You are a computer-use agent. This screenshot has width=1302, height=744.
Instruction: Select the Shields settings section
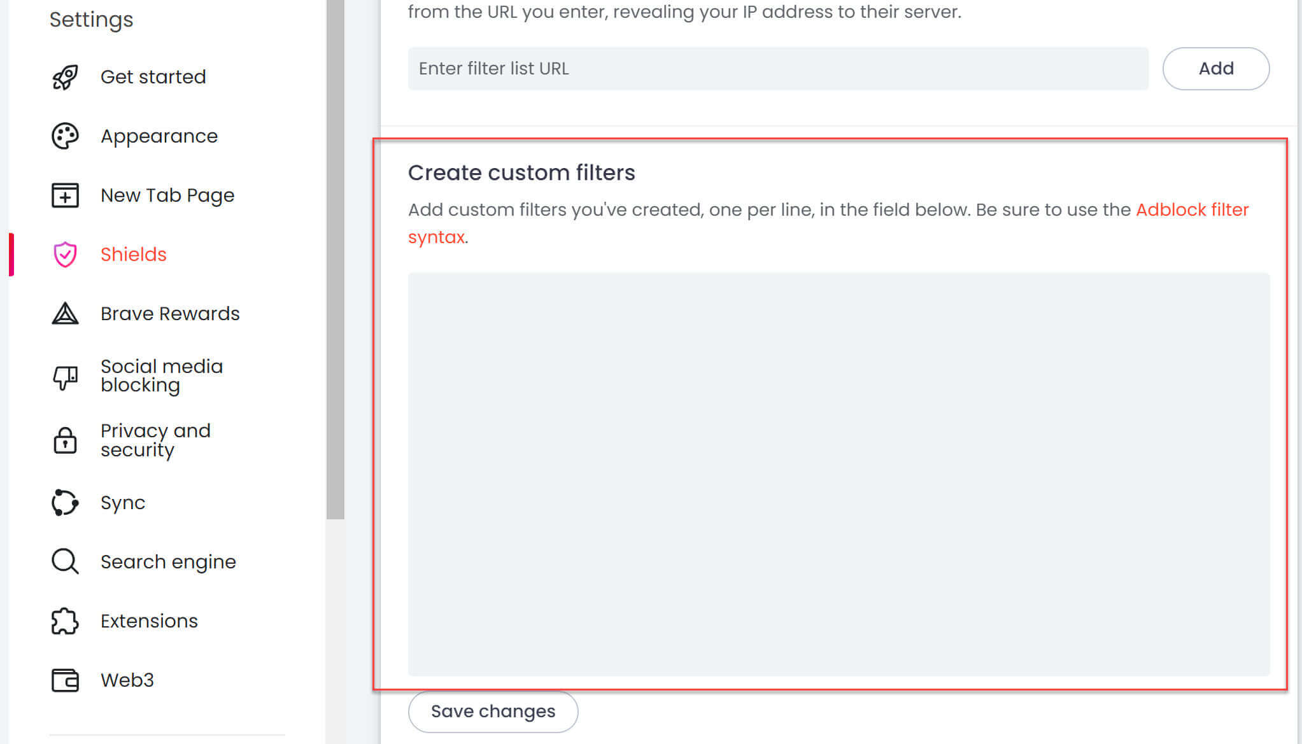(134, 255)
